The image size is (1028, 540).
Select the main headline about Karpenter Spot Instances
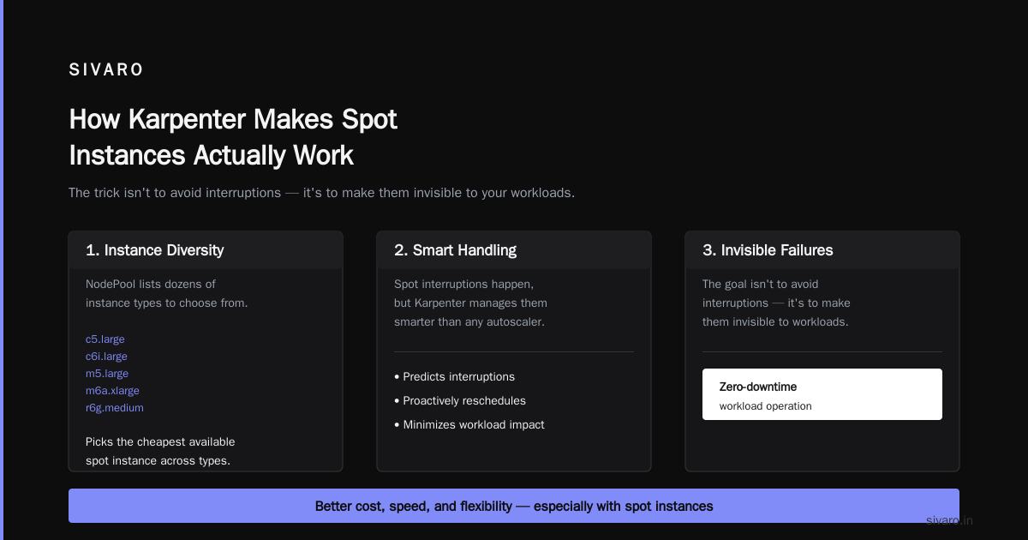pyautogui.click(x=233, y=137)
